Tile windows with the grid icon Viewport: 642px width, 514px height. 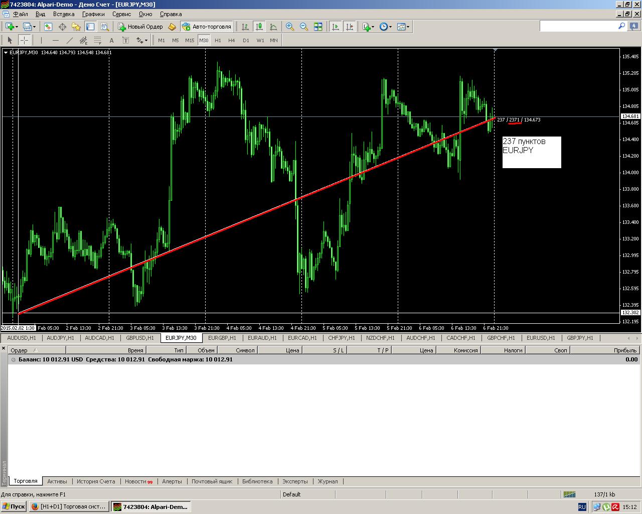point(318,27)
